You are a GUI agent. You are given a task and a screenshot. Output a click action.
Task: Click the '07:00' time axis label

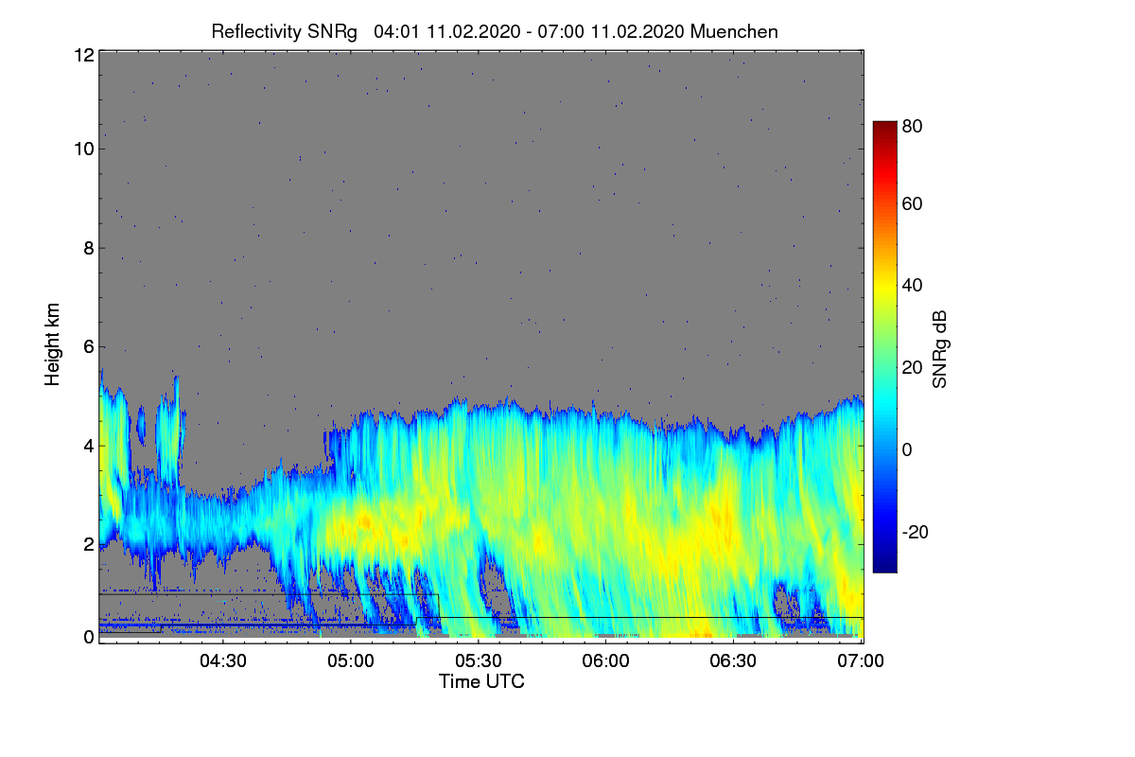point(862,660)
